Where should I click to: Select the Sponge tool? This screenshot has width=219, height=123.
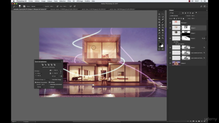[163, 30]
